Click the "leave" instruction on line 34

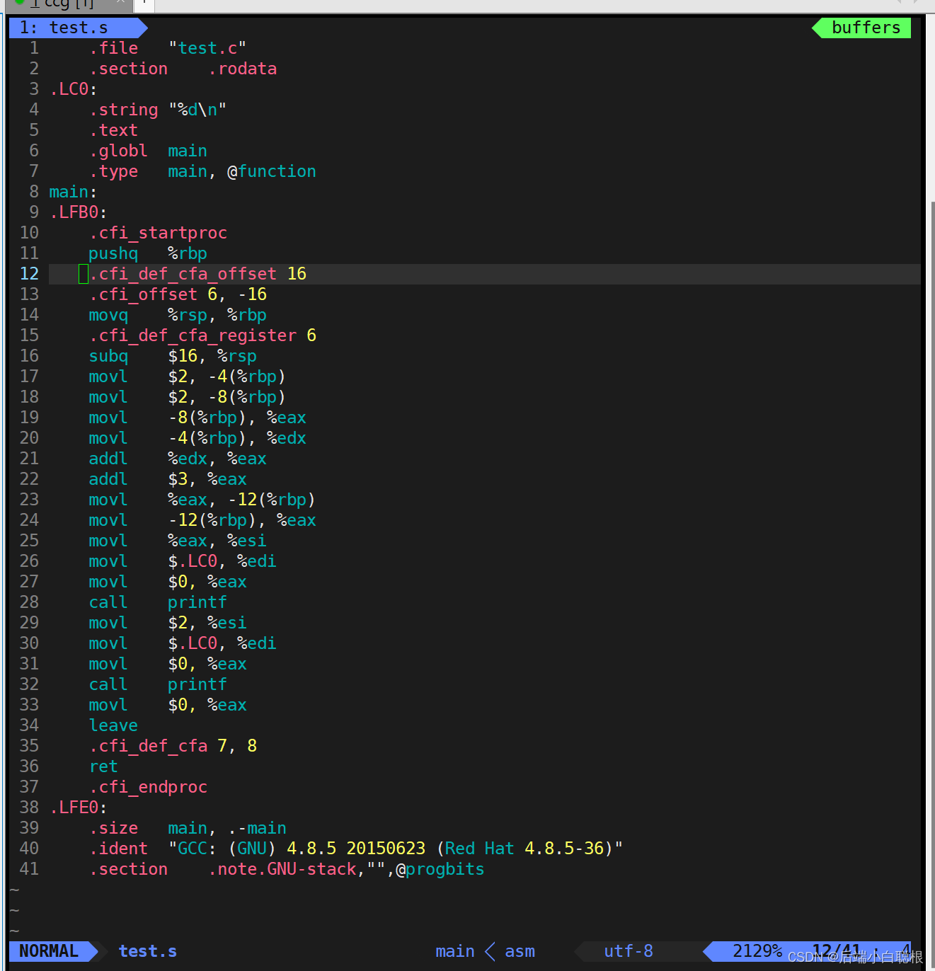click(113, 725)
